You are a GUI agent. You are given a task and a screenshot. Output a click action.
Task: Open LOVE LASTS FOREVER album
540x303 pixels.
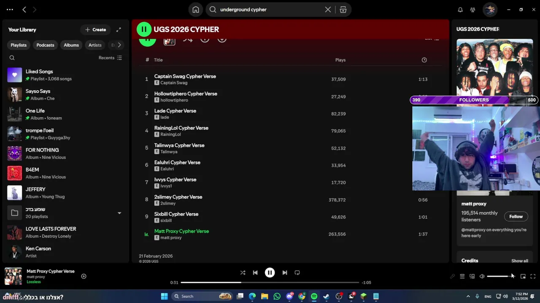pyautogui.click(x=65, y=232)
